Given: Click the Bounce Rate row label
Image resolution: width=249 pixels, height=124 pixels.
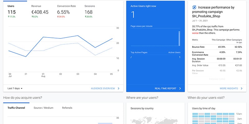Looking at the screenshot, I should [x=198, y=47].
